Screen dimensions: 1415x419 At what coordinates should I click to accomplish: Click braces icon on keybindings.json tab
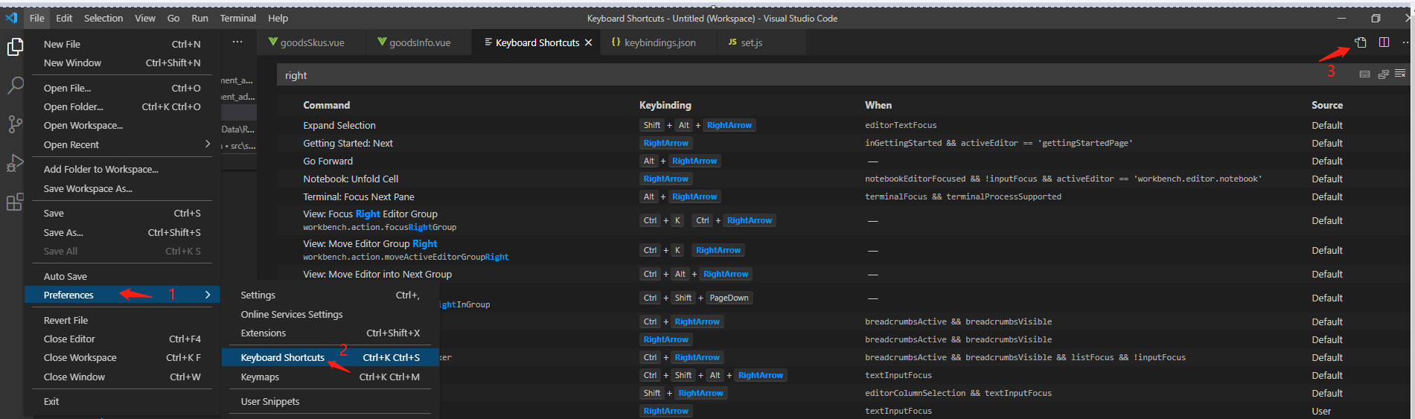[616, 42]
